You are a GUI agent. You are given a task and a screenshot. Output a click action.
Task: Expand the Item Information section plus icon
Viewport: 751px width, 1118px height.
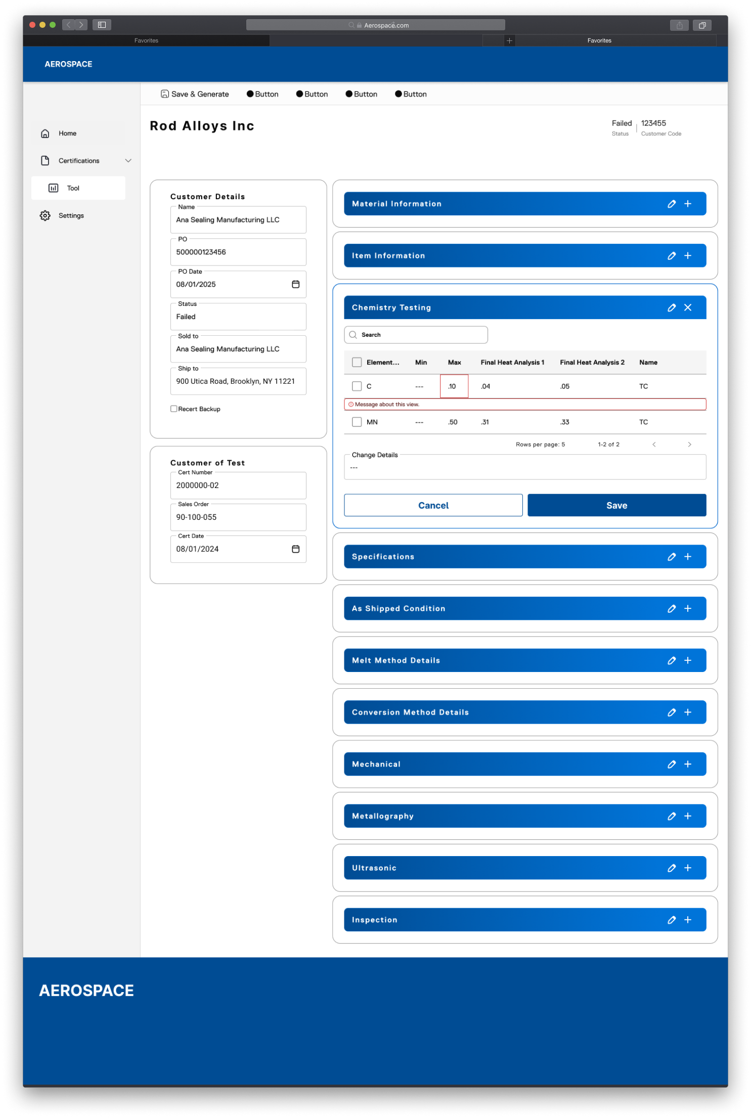(x=688, y=256)
